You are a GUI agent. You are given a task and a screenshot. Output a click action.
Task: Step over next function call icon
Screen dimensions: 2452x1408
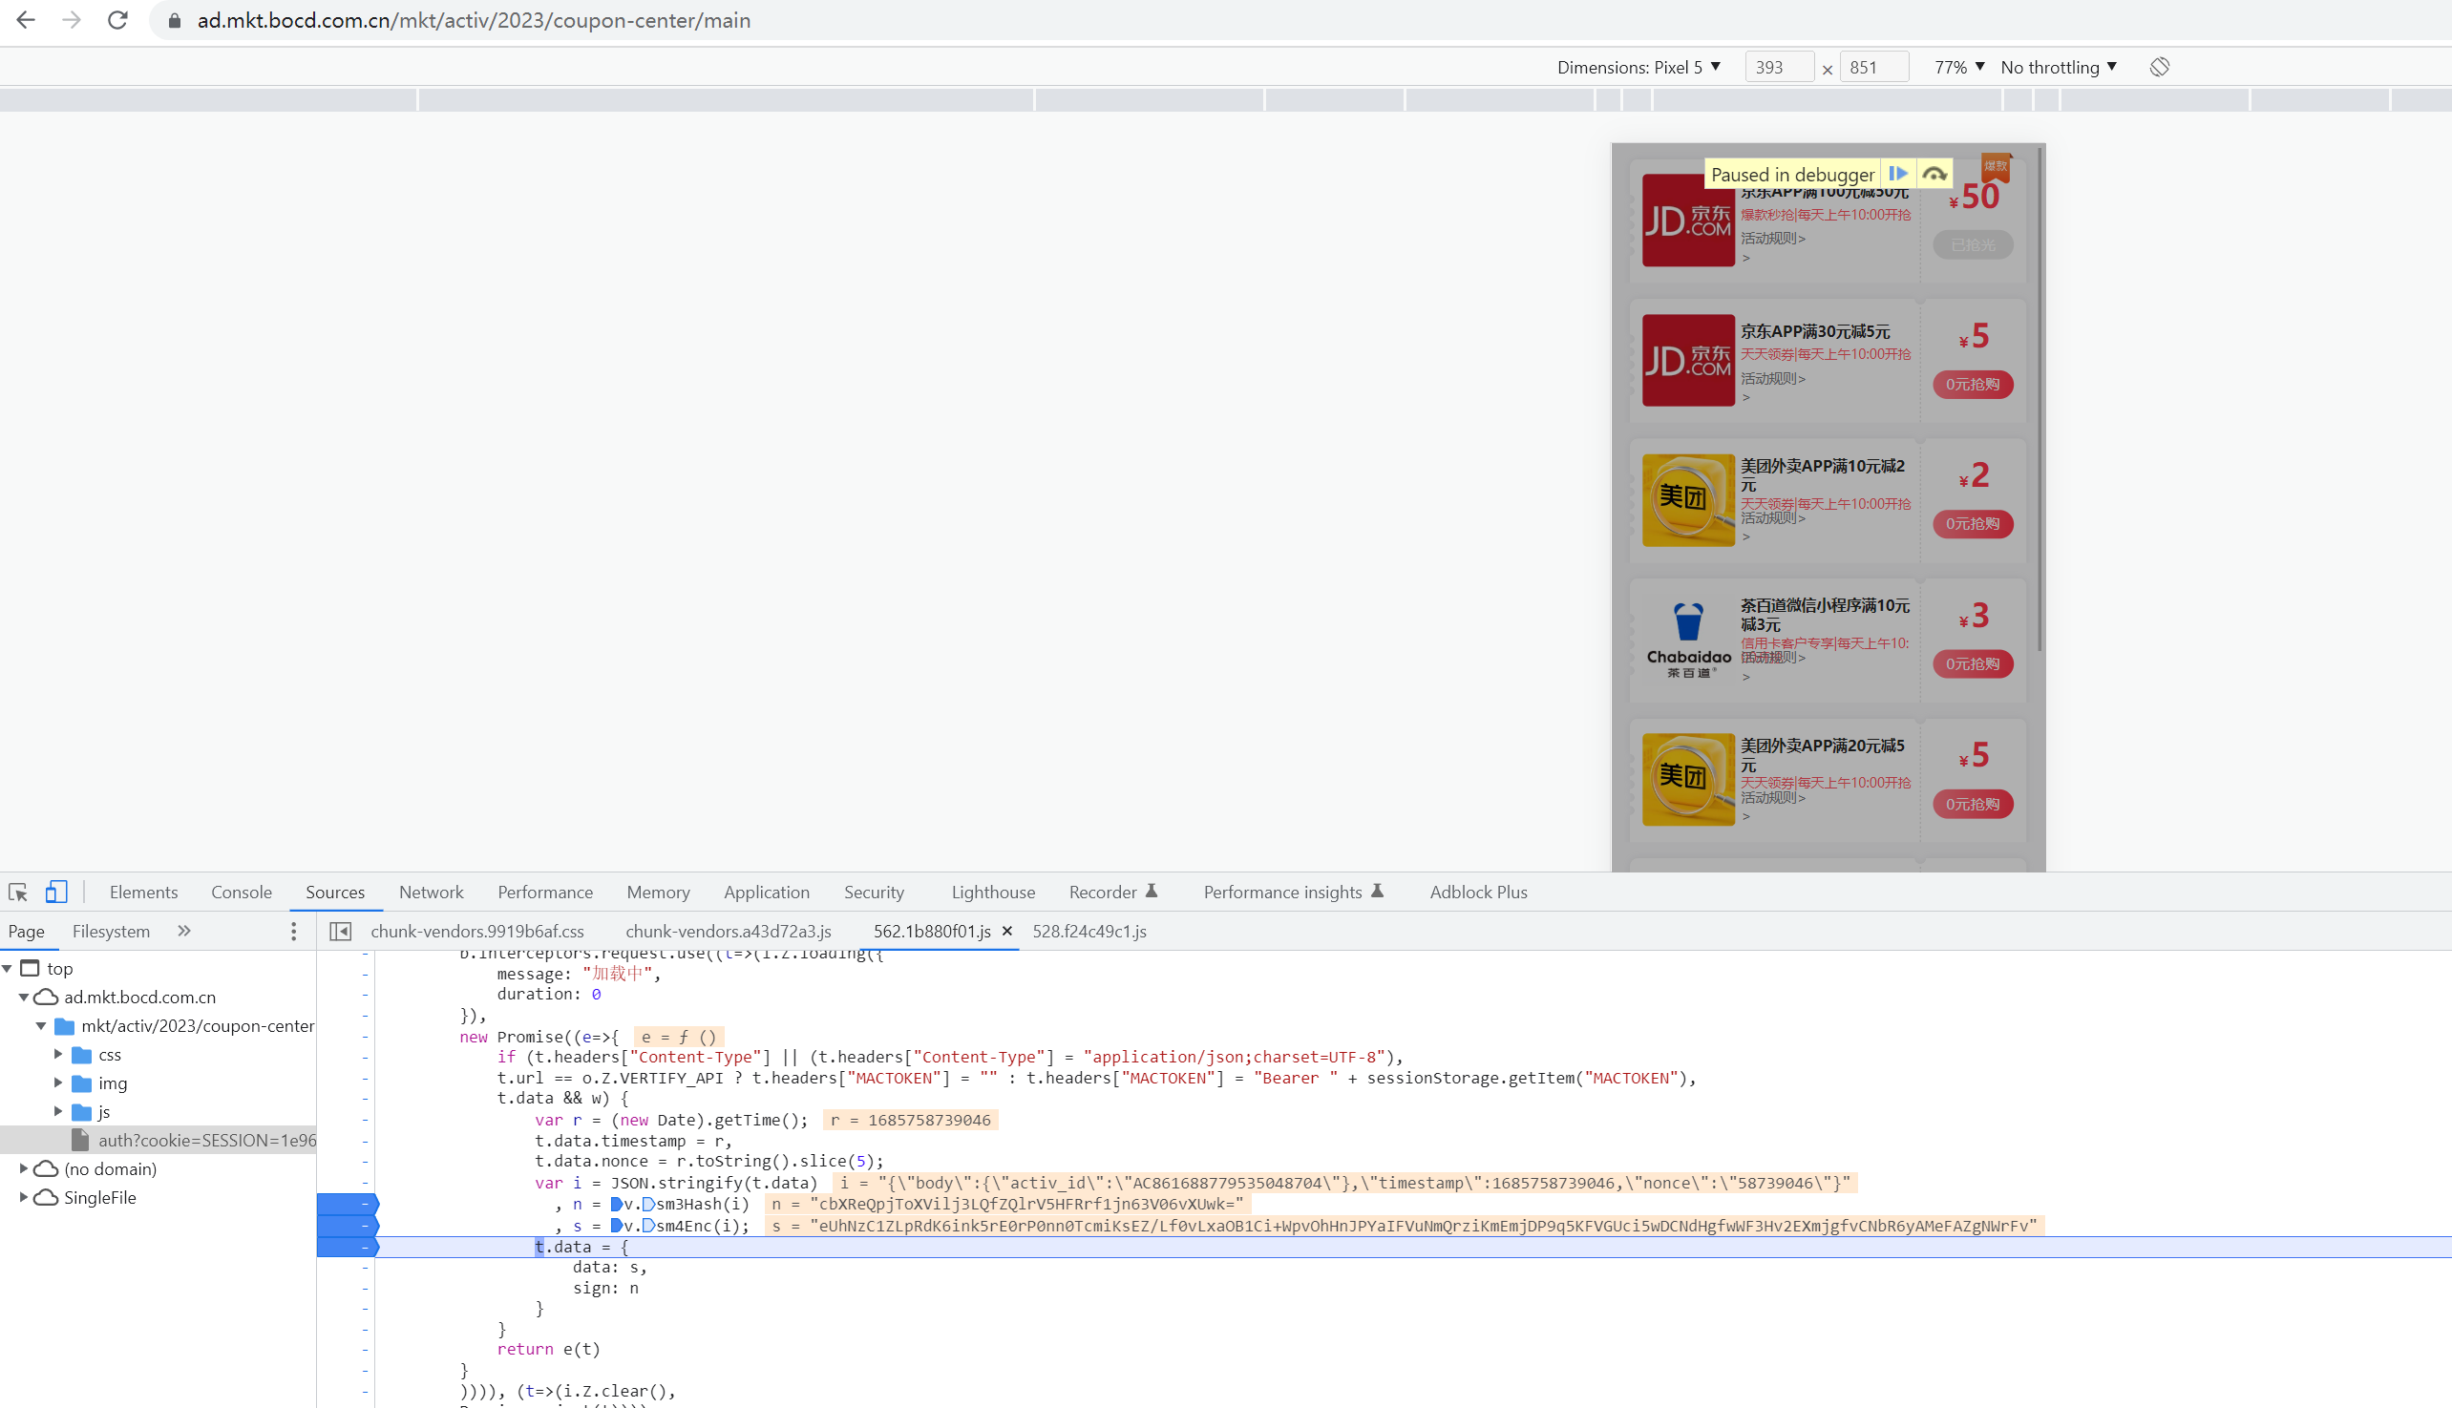1934,174
